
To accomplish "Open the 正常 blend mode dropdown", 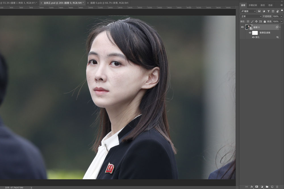I will tap(251, 16).
